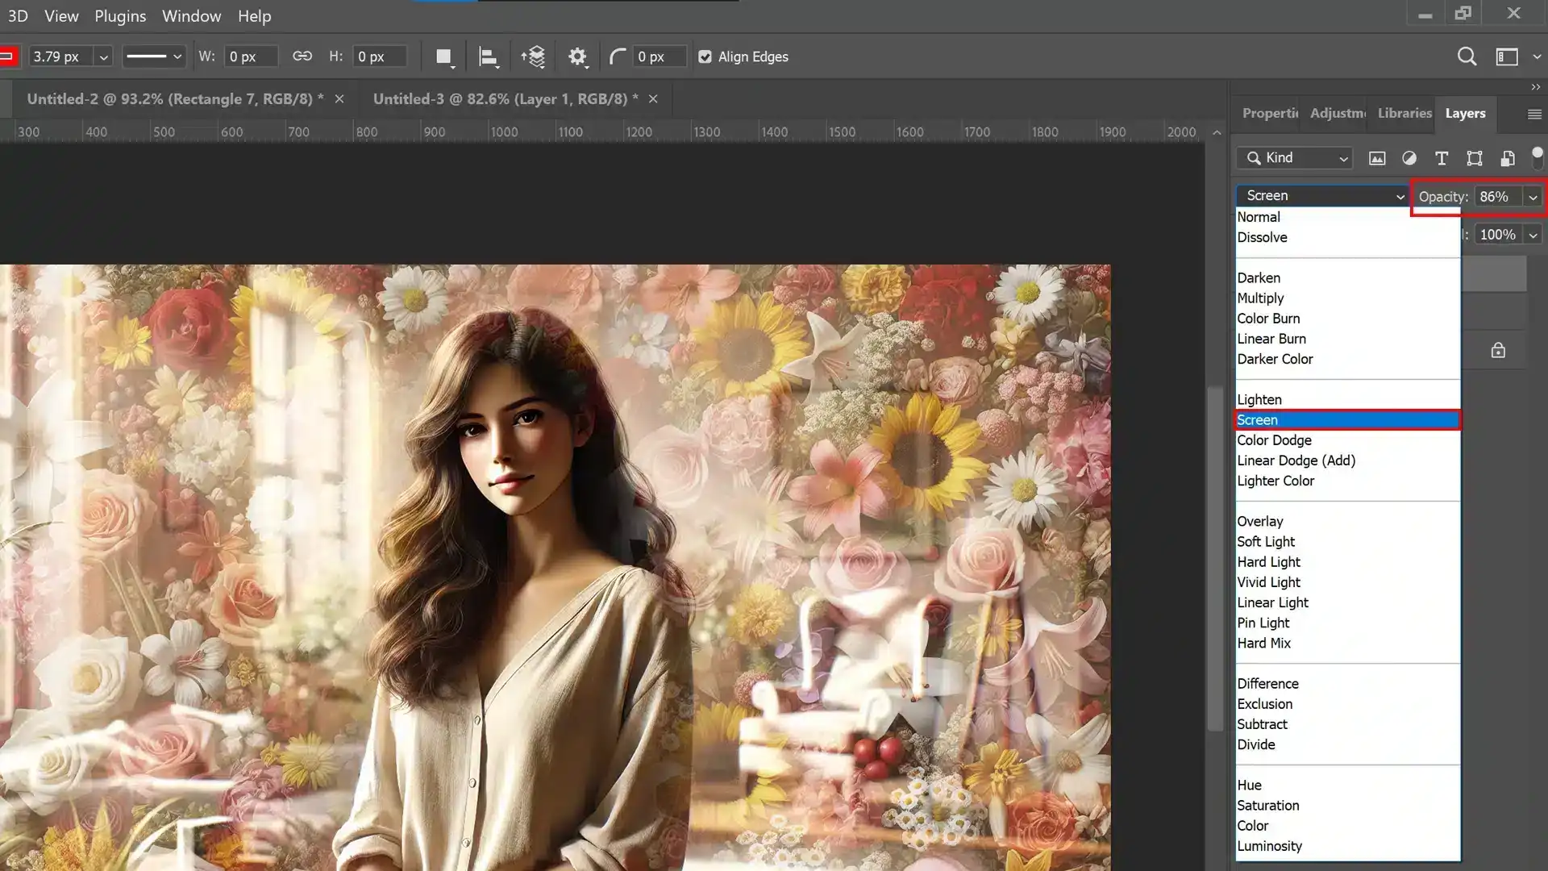This screenshot has height=871, width=1548.
Task: Choose Difference blend mode
Action: [1348, 683]
